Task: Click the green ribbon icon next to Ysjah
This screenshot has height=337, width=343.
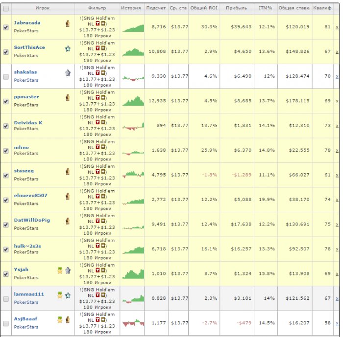Action: (60, 270)
